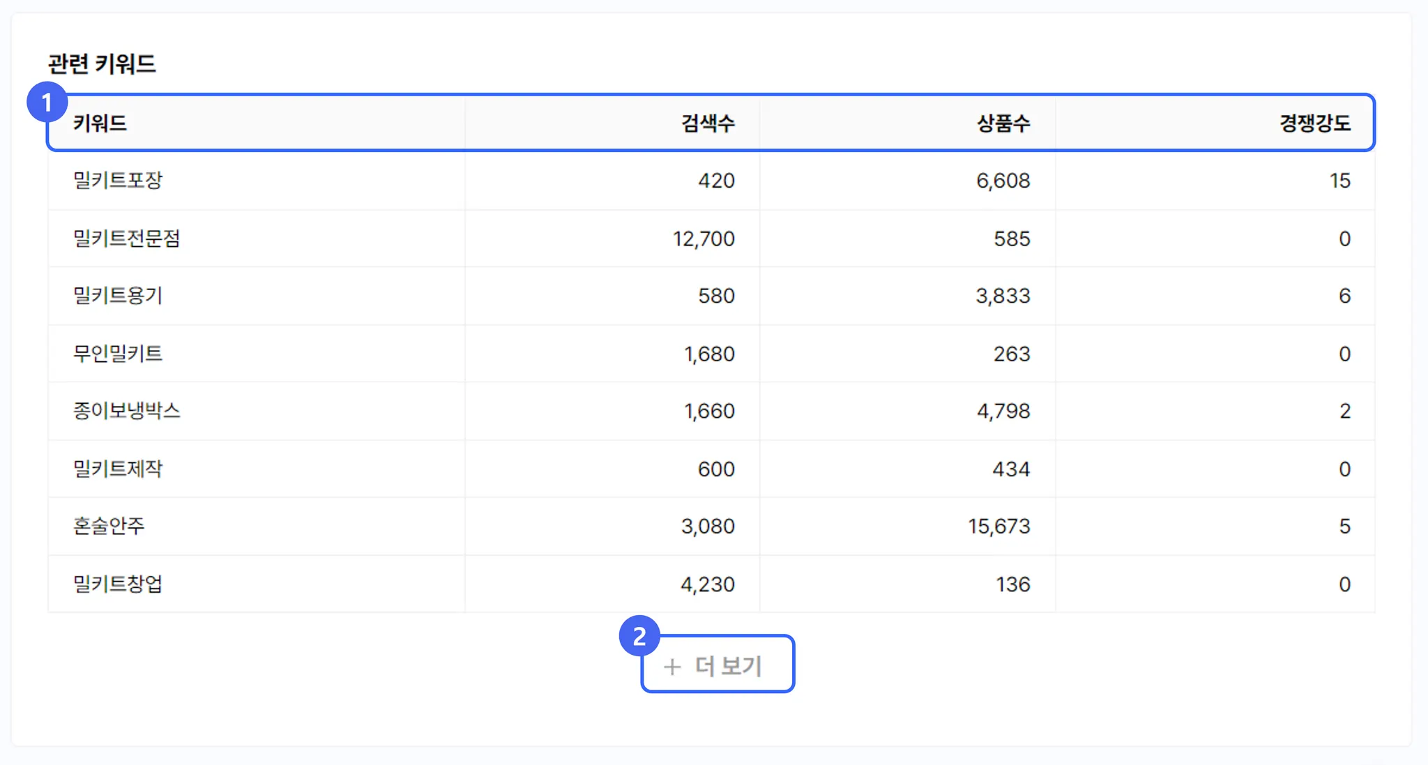Click the 경쟁강도 column header
1428x765 pixels.
click(1314, 123)
